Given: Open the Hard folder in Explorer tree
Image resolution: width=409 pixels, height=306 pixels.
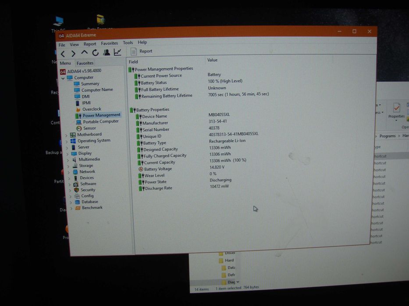Looking at the screenshot, I should [x=226, y=260].
